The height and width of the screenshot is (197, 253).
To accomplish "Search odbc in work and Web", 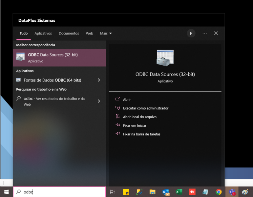I will click(x=54, y=101).
